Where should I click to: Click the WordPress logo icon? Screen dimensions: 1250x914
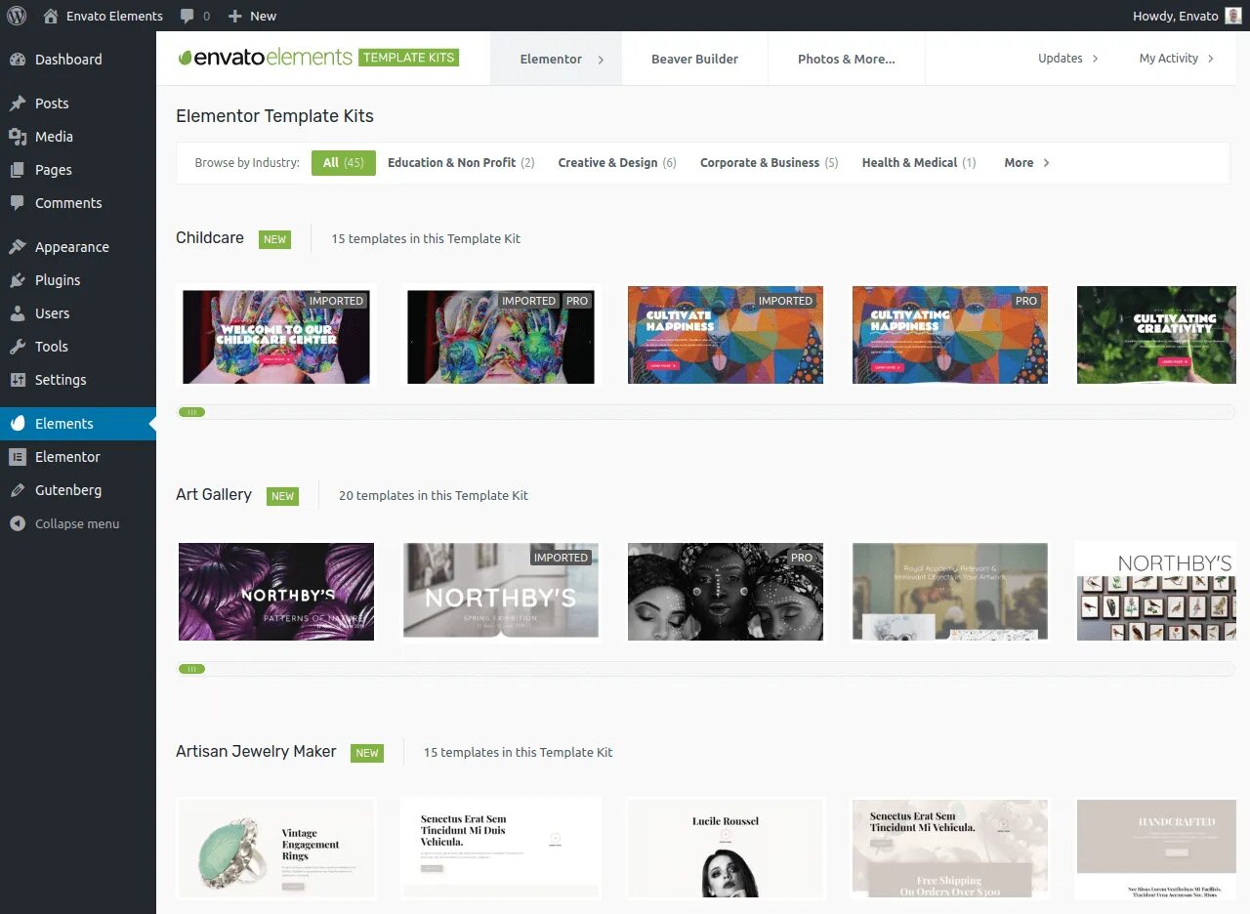17,16
